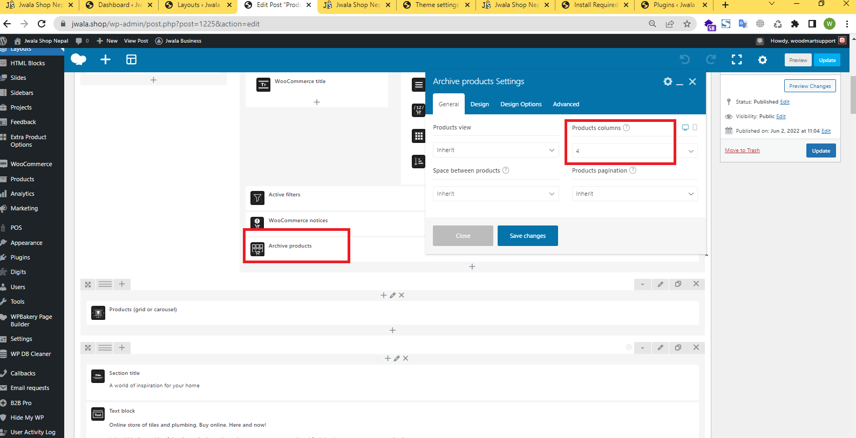Click the Save changes button

click(x=528, y=236)
